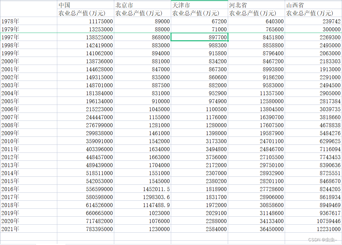Select cell with value 2380200

pyautogui.click(x=199, y=181)
